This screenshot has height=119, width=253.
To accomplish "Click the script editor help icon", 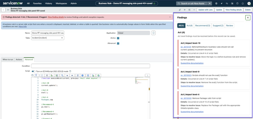I will 32,75.
